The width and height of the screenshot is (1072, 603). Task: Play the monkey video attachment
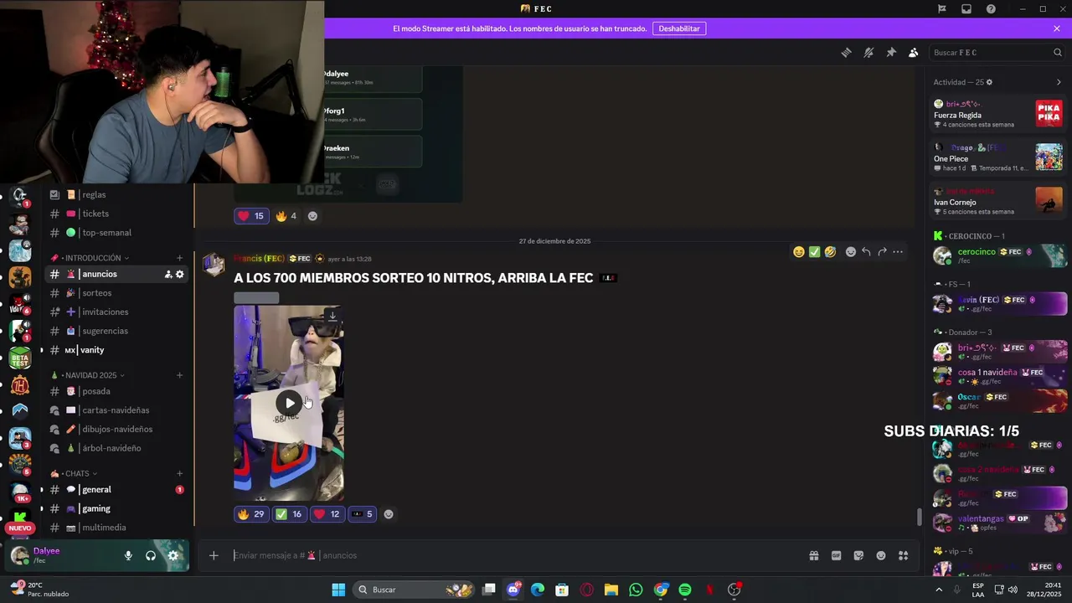(x=289, y=403)
